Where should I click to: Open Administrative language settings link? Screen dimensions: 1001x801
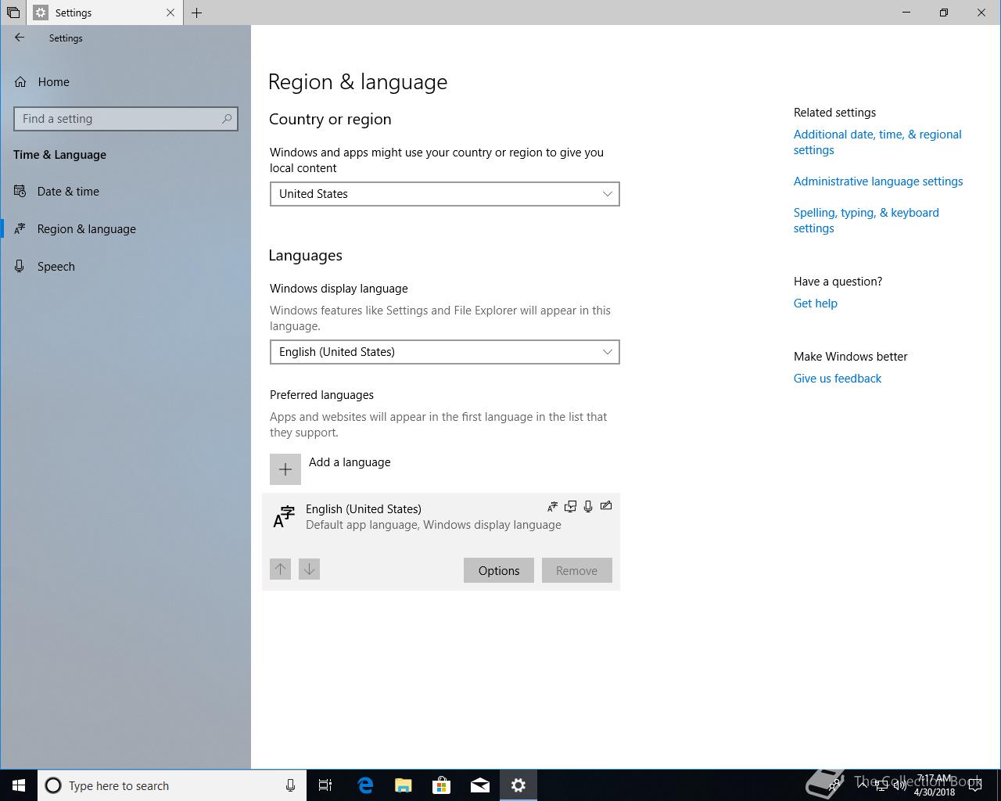pyautogui.click(x=878, y=181)
